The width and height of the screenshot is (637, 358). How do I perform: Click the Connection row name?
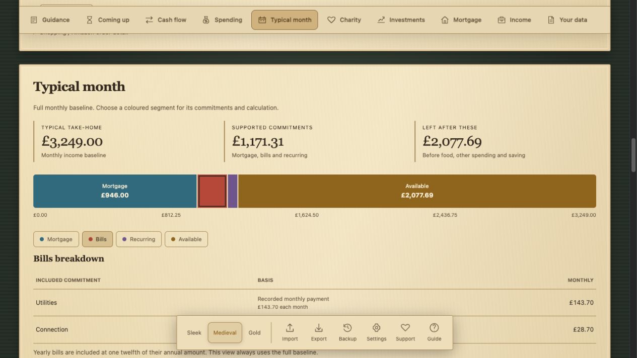coord(52,330)
